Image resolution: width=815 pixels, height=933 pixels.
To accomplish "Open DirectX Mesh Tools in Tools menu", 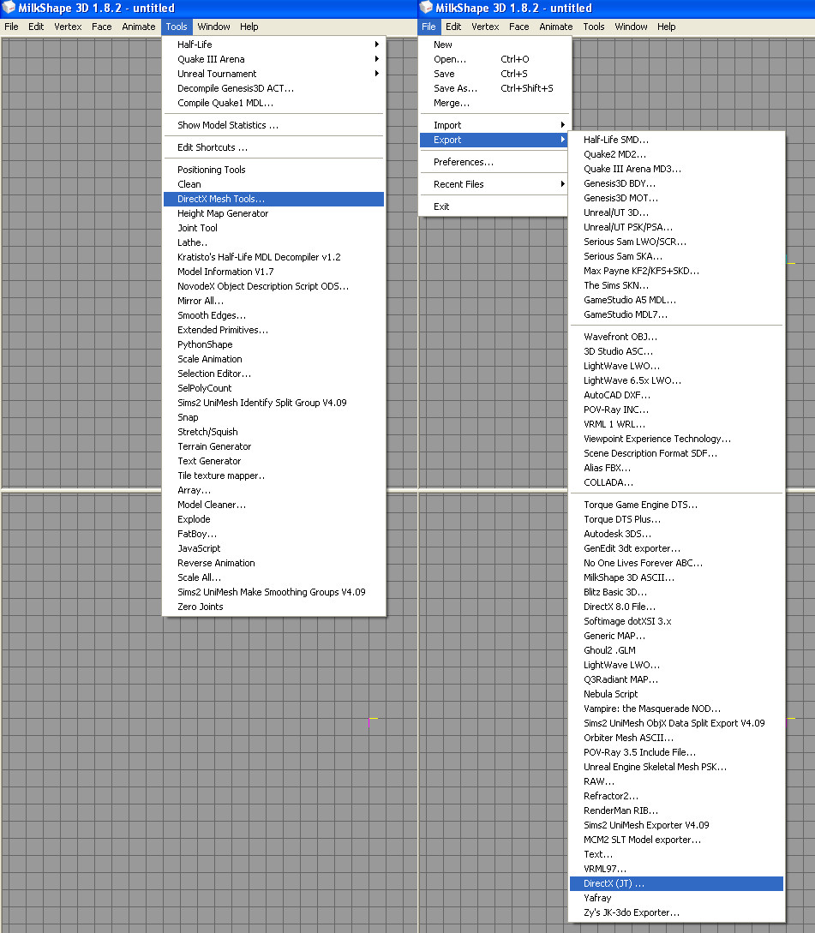I will click(273, 199).
